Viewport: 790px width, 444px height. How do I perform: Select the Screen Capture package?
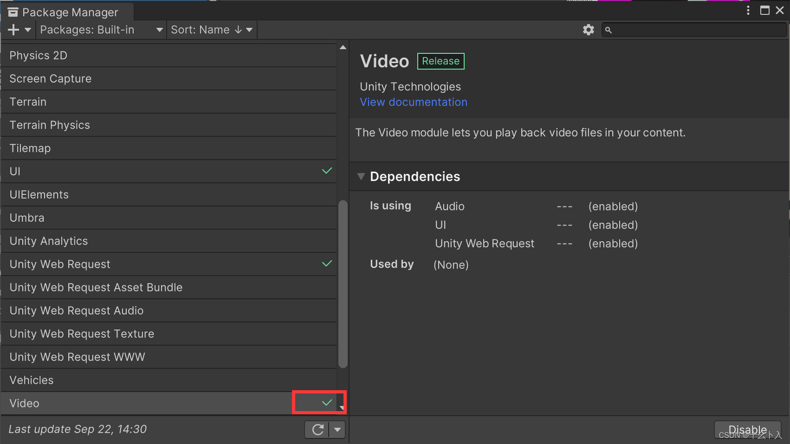tap(169, 78)
